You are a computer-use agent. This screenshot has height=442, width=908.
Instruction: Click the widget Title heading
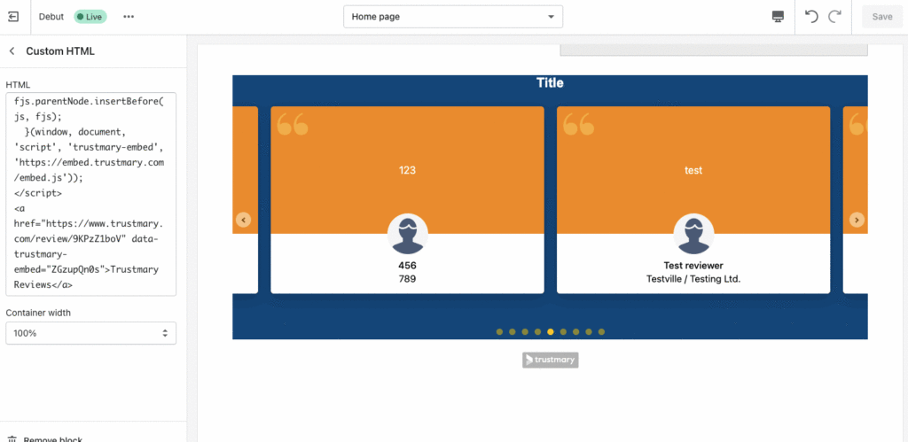pos(550,82)
